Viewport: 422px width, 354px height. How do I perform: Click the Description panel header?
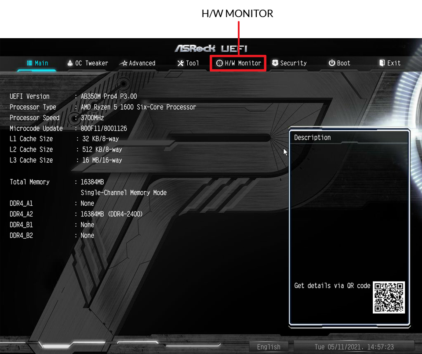coord(313,138)
